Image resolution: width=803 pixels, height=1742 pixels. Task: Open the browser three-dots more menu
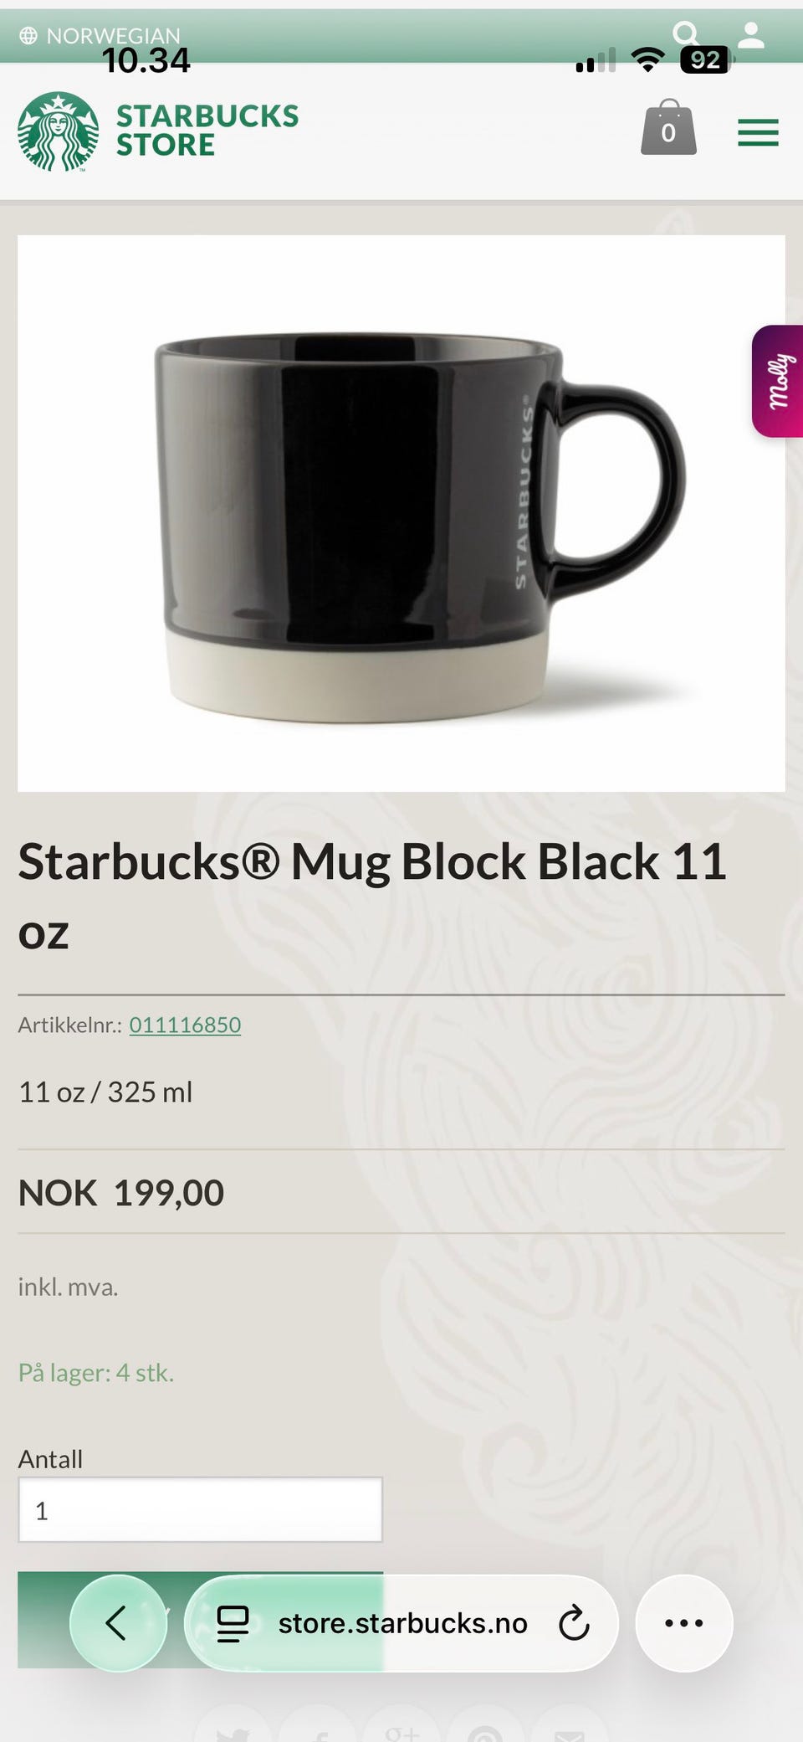[683, 1622]
